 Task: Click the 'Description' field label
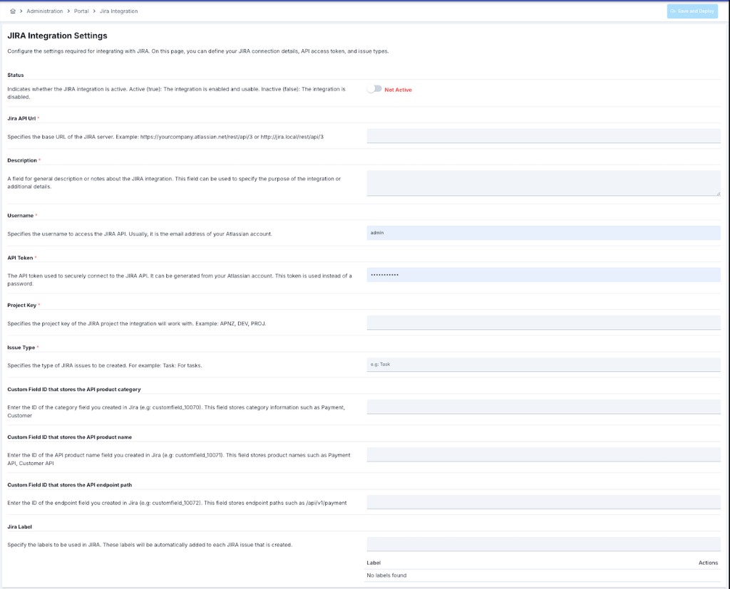coord(22,160)
